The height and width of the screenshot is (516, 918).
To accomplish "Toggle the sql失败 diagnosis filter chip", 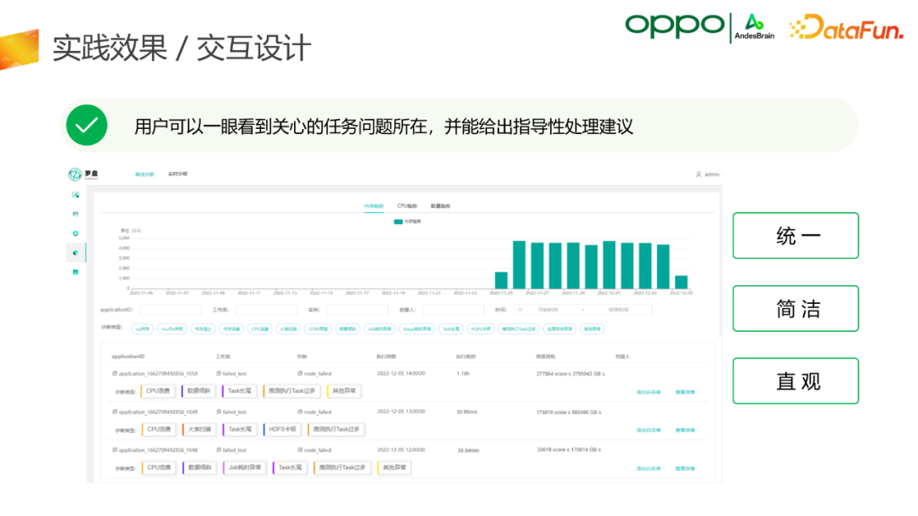I will pyautogui.click(x=142, y=329).
